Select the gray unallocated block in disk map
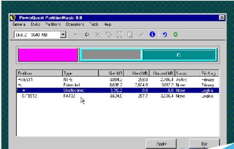Image resolution: width=234 pixels, height=149 pixels. click(111, 55)
